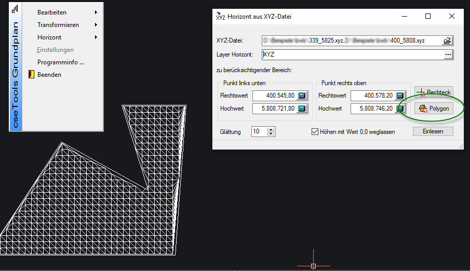Toggle 'Höhen mit Wert 0,0 weglassen' checkbox

click(x=315, y=132)
